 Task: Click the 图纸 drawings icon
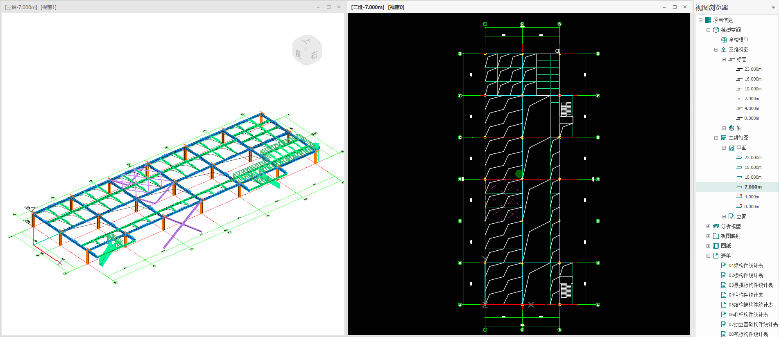tap(716, 246)
